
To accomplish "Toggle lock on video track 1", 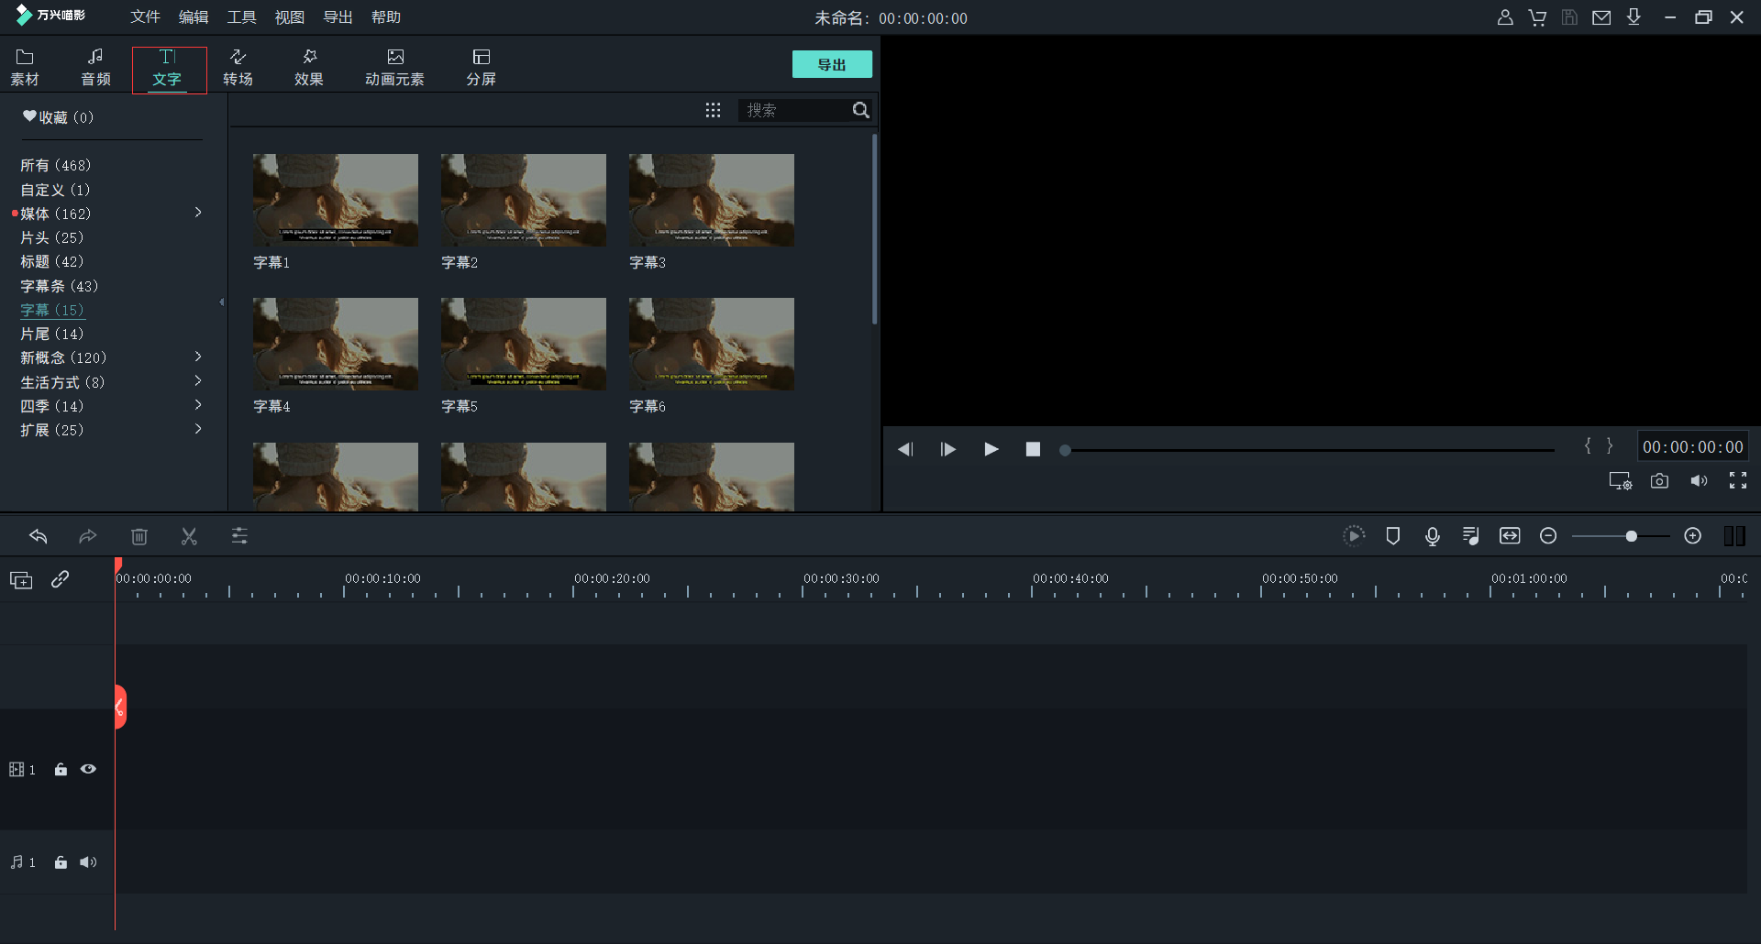I will [x=61, y=770].
